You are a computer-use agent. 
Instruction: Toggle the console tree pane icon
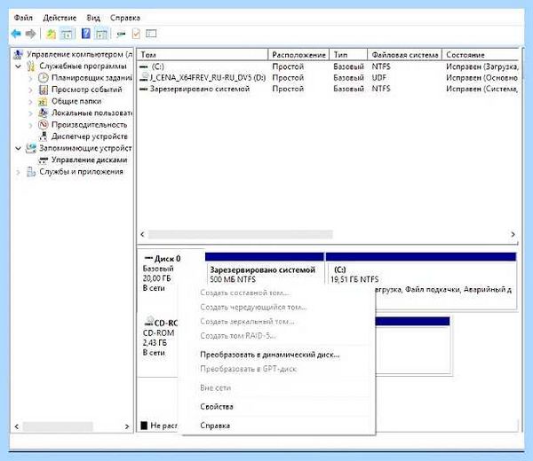(68, 34)
